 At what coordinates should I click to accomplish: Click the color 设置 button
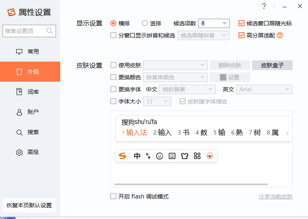tap(230, 77)
